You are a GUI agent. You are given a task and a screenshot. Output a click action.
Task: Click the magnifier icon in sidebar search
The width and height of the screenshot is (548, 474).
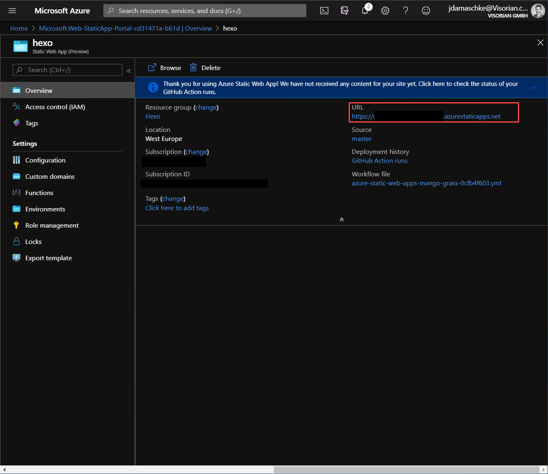coord(19,70)
